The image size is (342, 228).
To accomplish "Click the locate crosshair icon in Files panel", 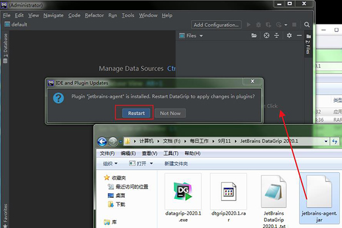I will point(266,35).
